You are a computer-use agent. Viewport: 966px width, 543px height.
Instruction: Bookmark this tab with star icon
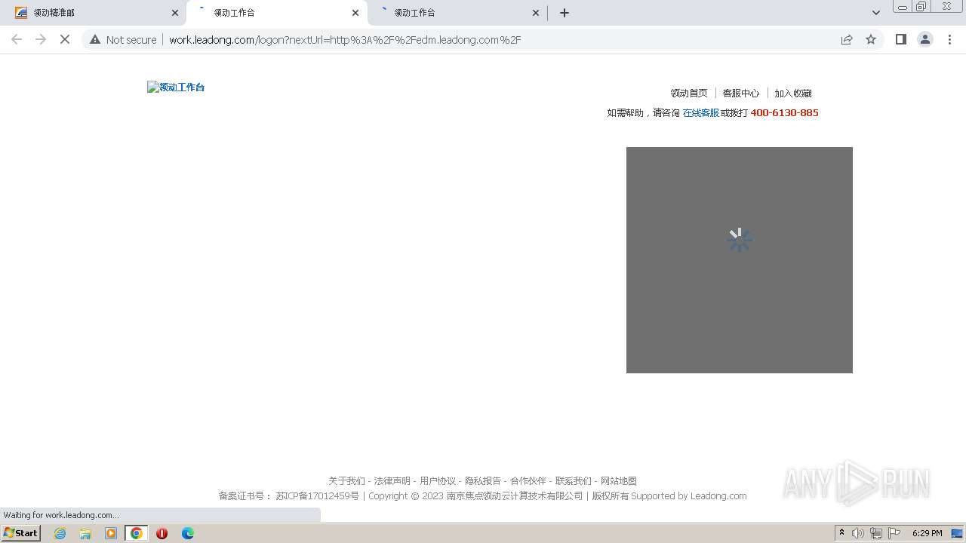(871, 39)
